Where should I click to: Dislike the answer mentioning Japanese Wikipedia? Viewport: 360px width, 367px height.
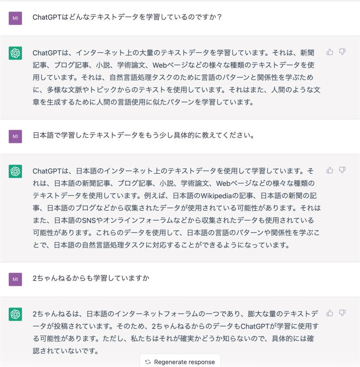pyautogui.click(x=342, y=170)
